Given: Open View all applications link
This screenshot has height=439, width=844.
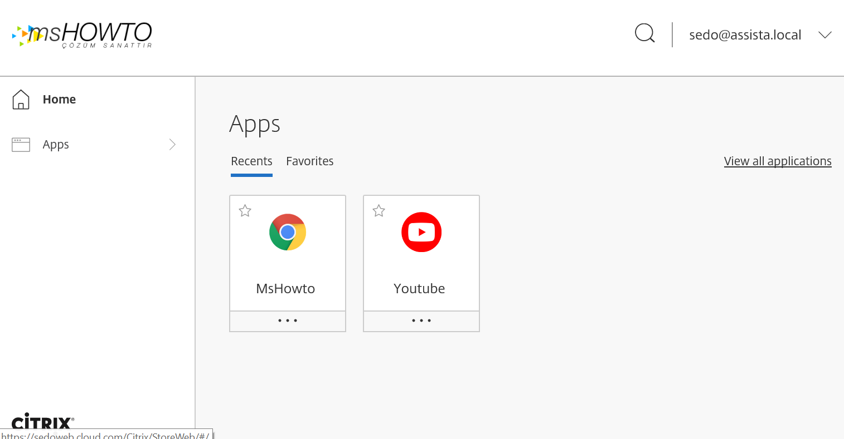Looking at the screenshot, I should pos(778,161).
